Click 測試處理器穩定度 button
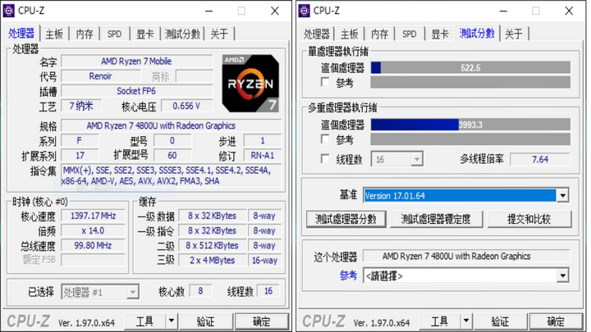Viewport: 591px width, 332px height. 436,219
